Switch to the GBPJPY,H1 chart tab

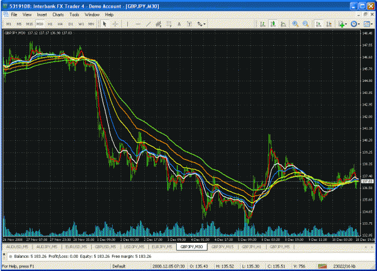pos(252,247)
